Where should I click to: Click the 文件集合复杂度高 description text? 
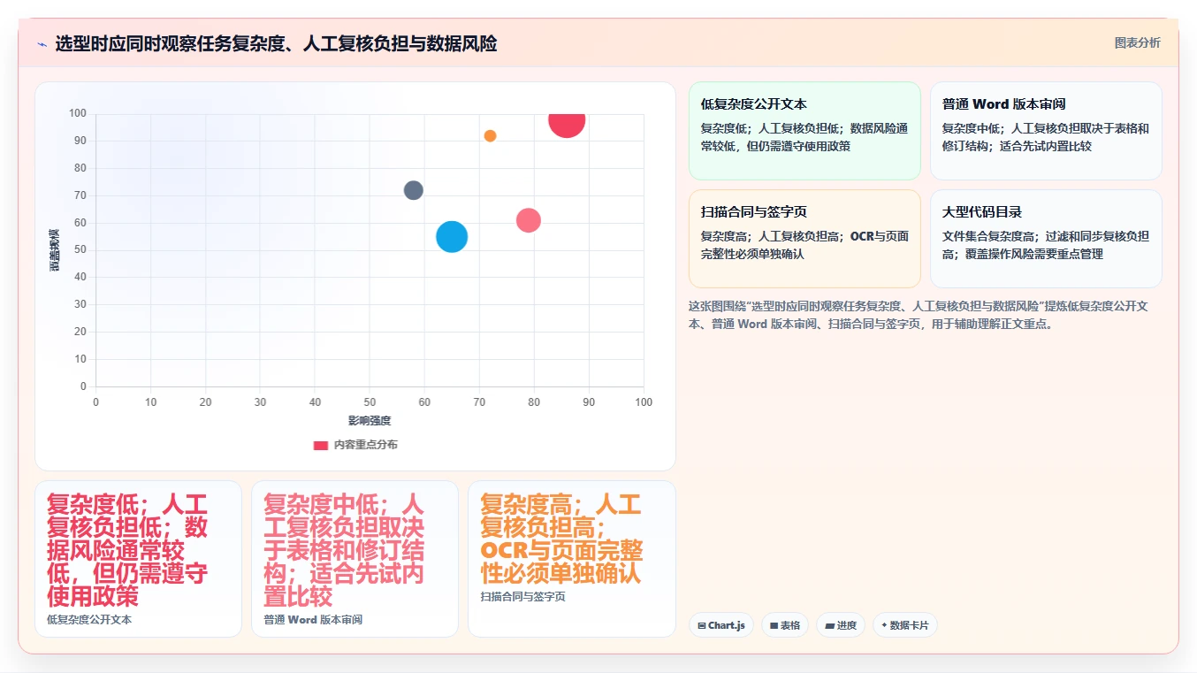click(x=1046, y=245)
